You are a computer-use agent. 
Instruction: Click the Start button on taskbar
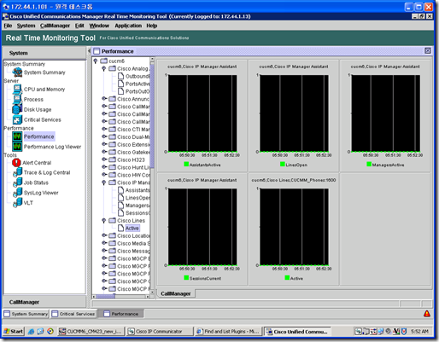[13, 332]
